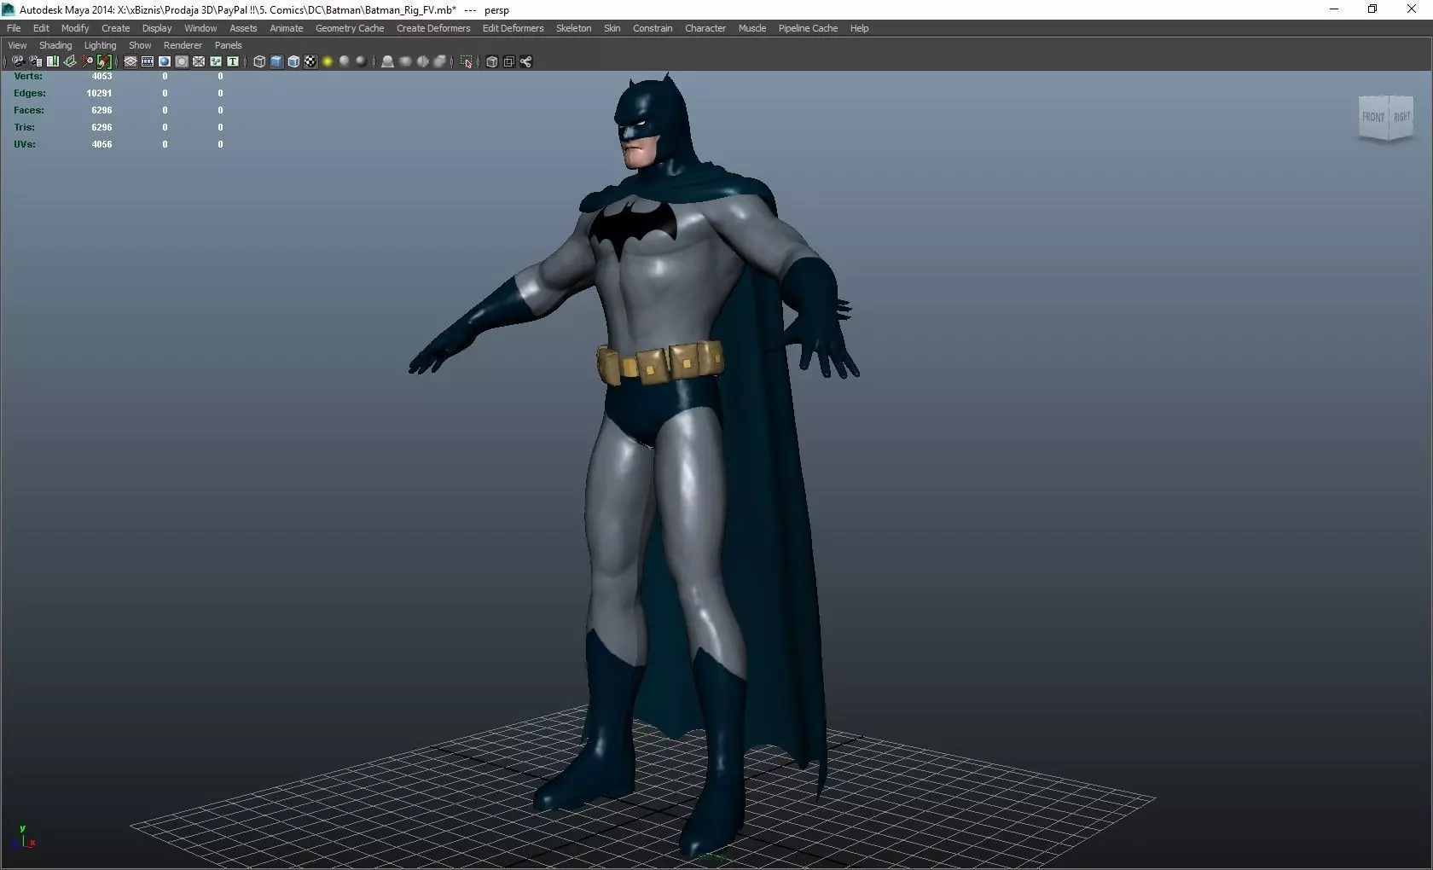The width and height of the screenshot is (1433, 870).
Task: Click the Maya application icon in title bar
Action: (x=9, y=9)
